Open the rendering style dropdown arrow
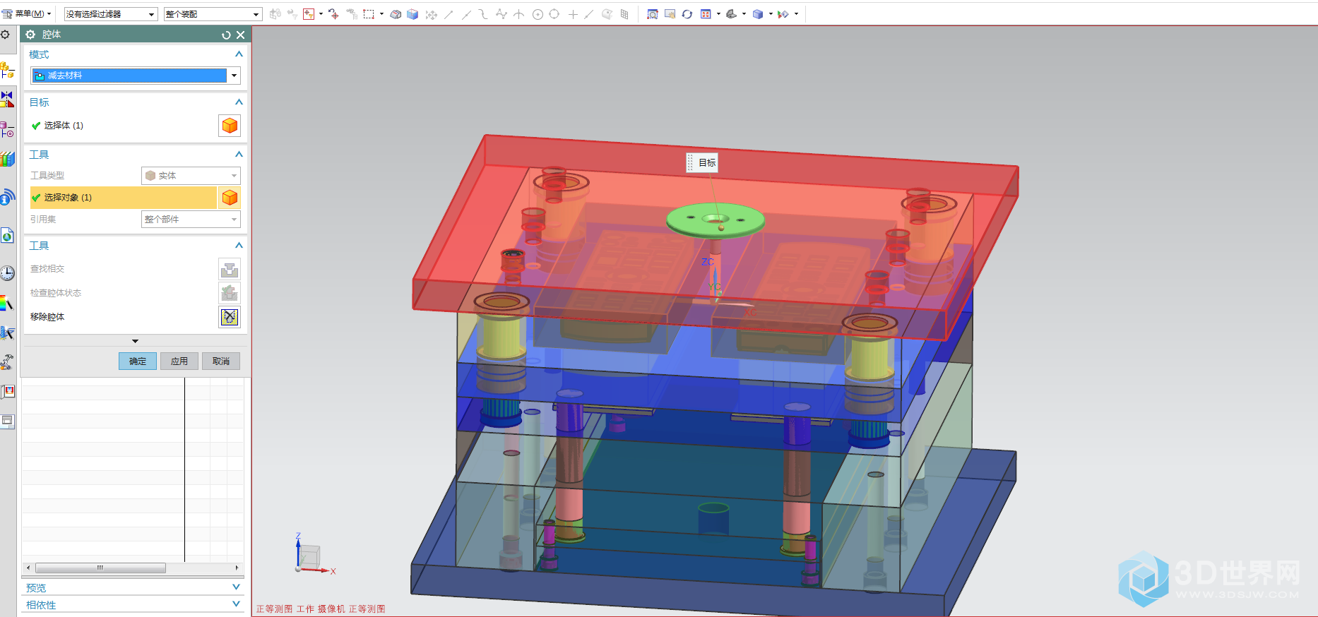The image size is (1318, 617). click(x=744, y=14)
